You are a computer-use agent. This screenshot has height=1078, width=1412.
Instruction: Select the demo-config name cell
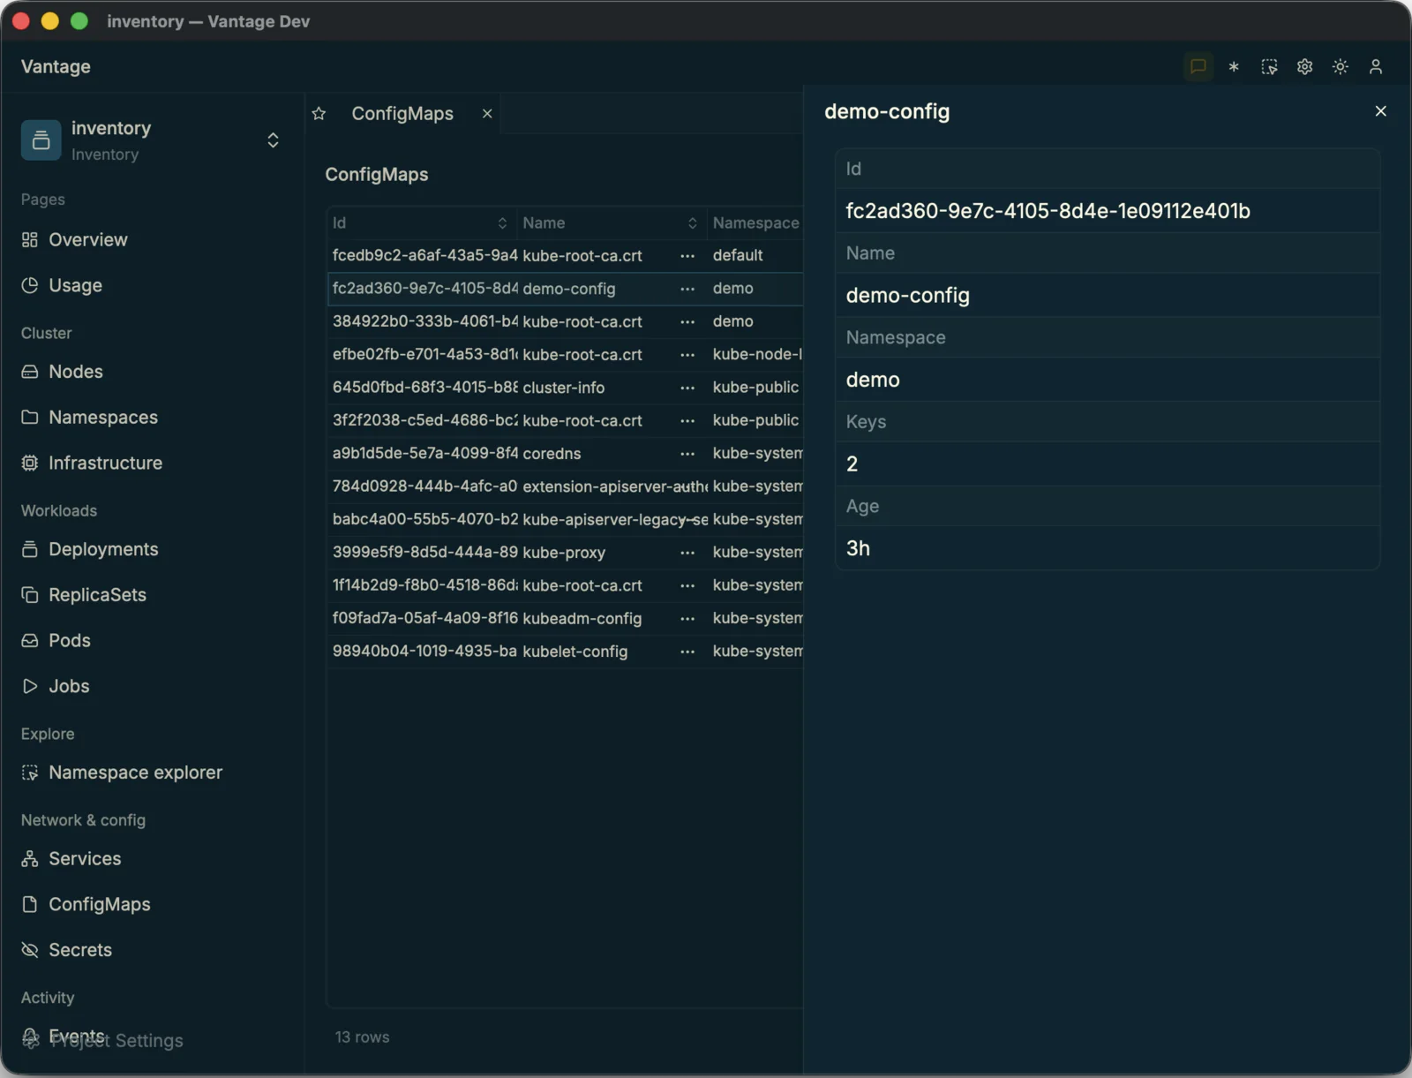[x=569, y=289]
